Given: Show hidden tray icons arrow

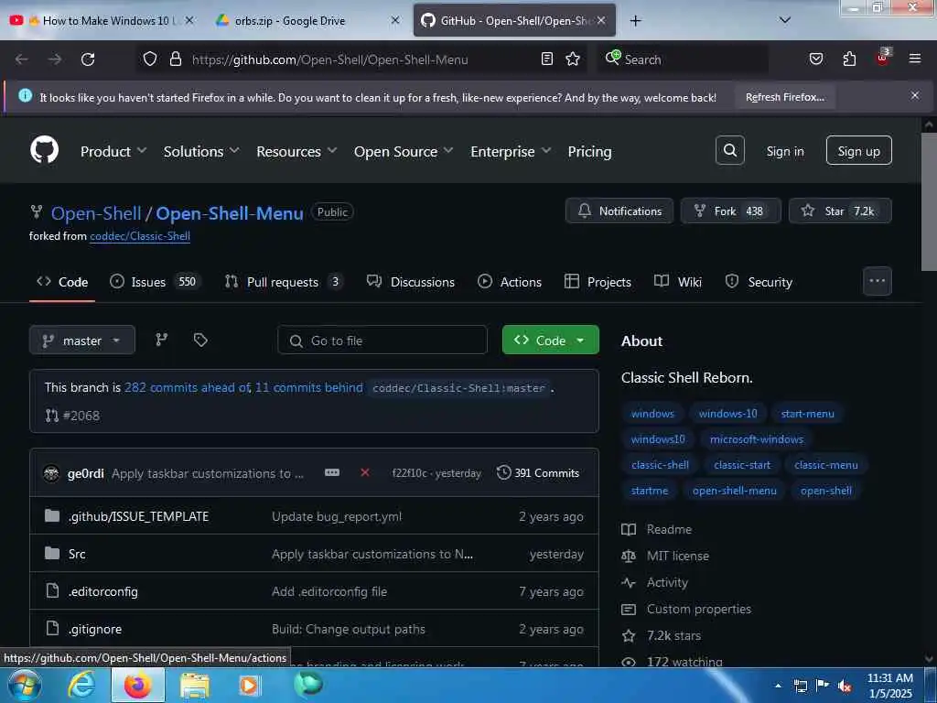Looking at the screenshot, I should coord(778,686).
